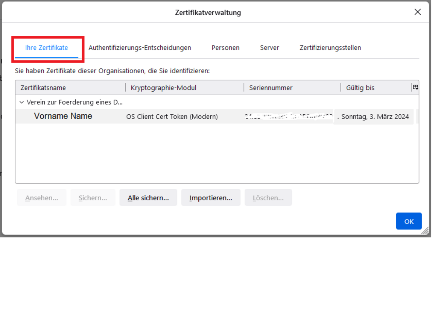Click the Ansehen... button
This screenshot has height=333, width=444.
(42, 198)
